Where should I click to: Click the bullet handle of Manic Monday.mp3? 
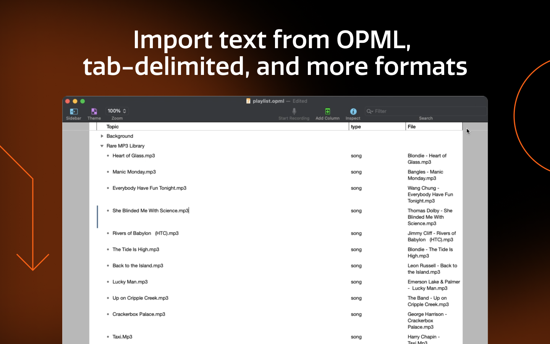(108, 172)
